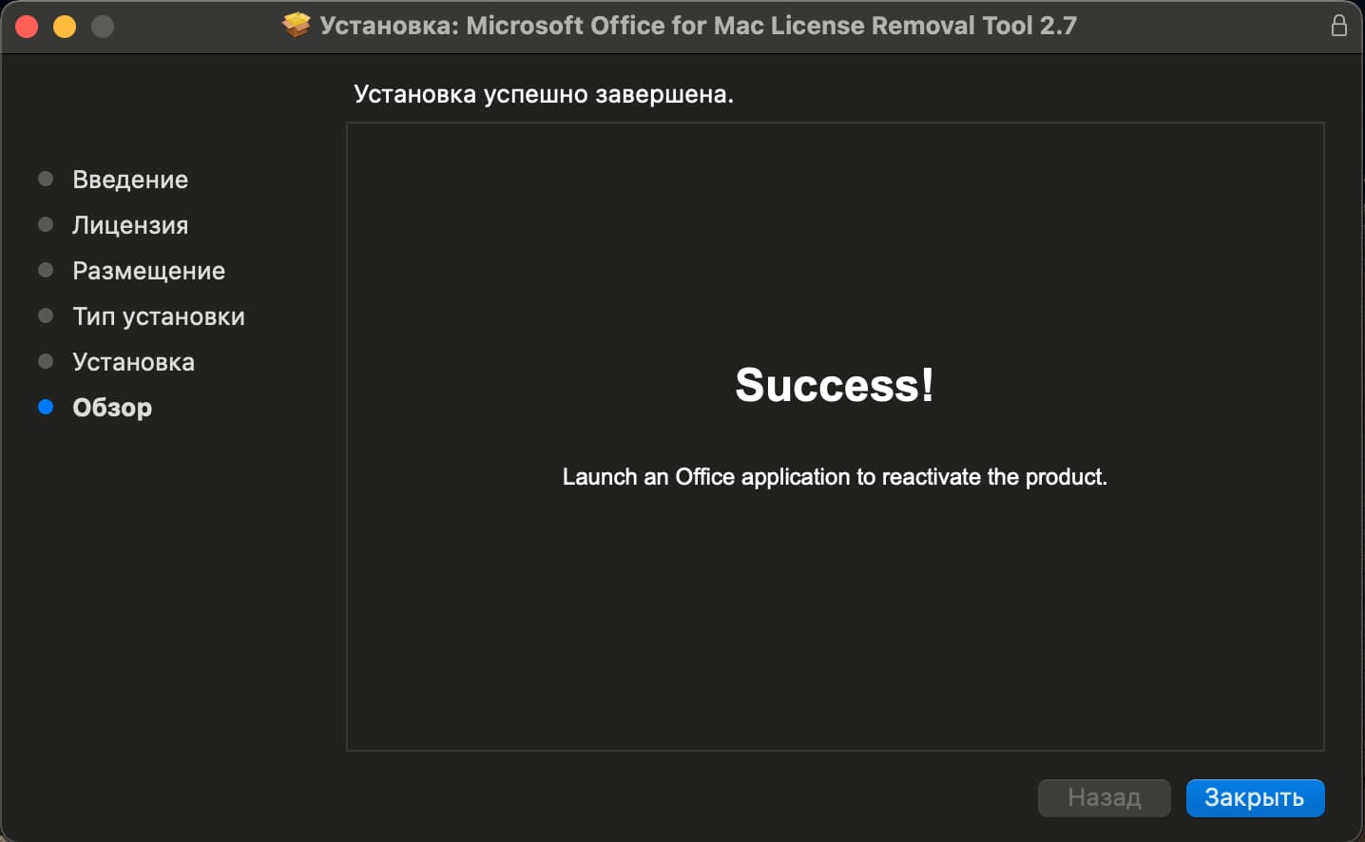Viewport: 1365px width, 842px height.
Task: Click the gray bullet beside Лицензия
Action: pos(46,224)
